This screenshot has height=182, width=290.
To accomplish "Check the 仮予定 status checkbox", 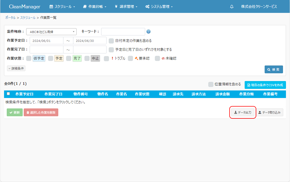I will tap(29, 59).
